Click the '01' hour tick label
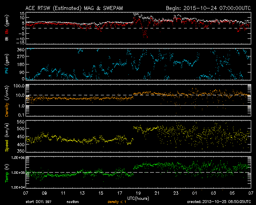Image resolution: width=256 pixels, height=205 pixels. pos(195,193)
